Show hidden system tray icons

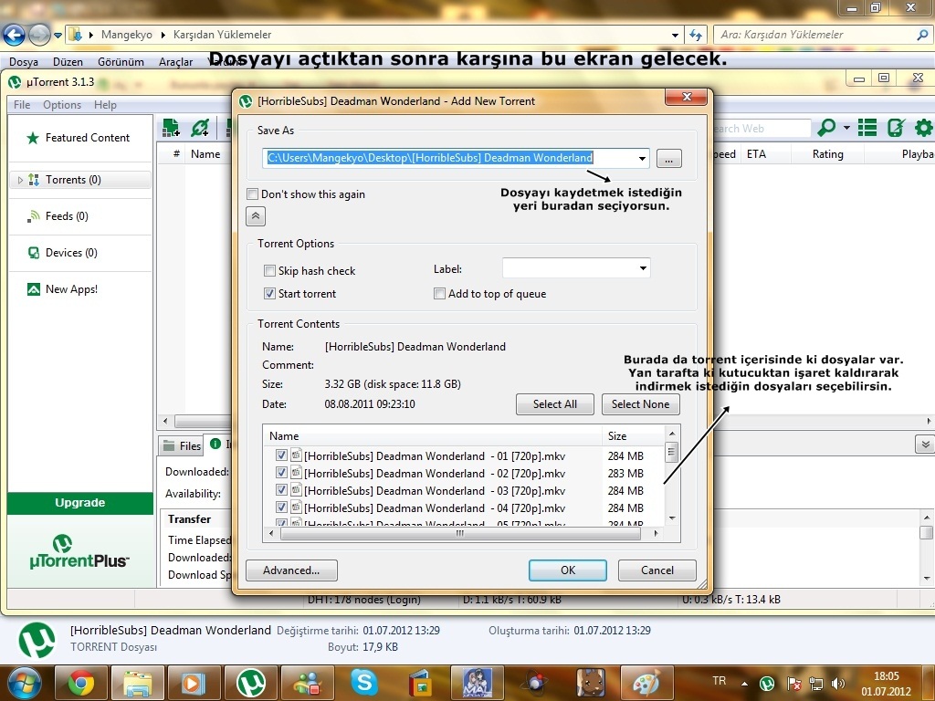coord(744,683)
